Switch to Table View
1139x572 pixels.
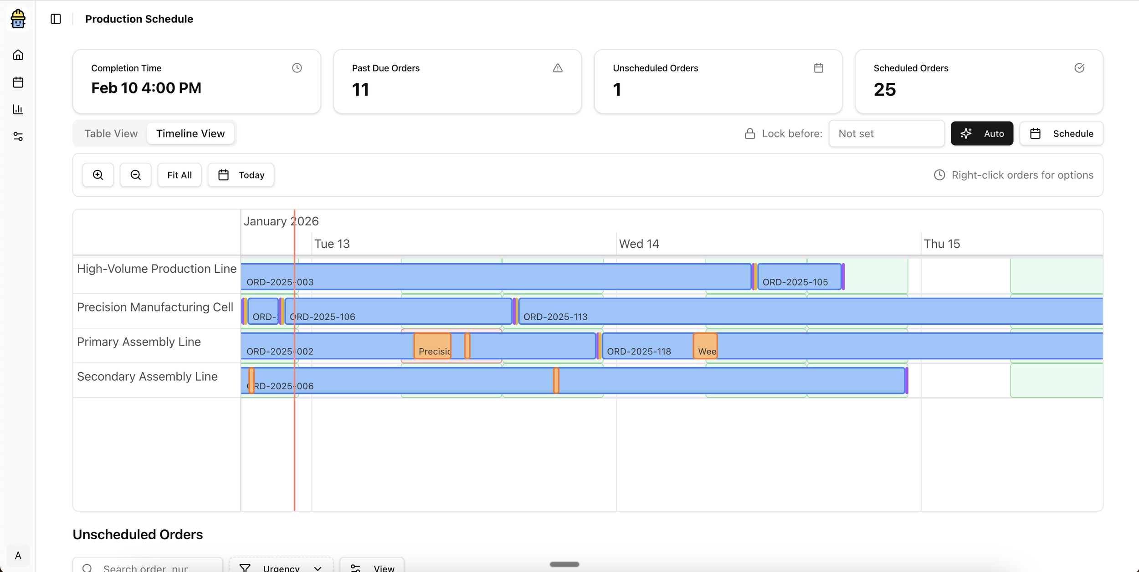click(x=110, y=133)
